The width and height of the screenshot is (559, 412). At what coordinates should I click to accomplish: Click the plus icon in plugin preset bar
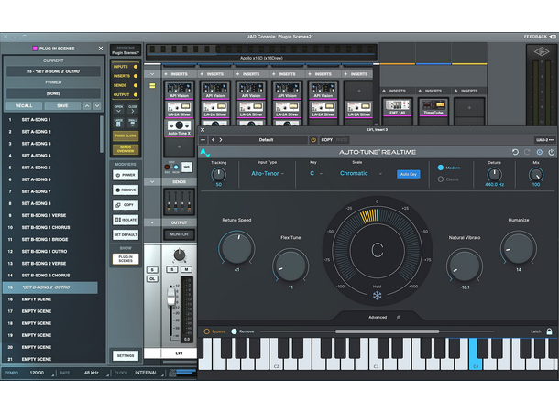[203, 139]
